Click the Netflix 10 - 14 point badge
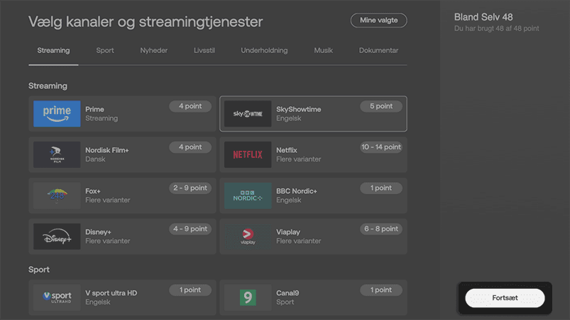This screenshot has width=570, height=320. pos(381,147)
